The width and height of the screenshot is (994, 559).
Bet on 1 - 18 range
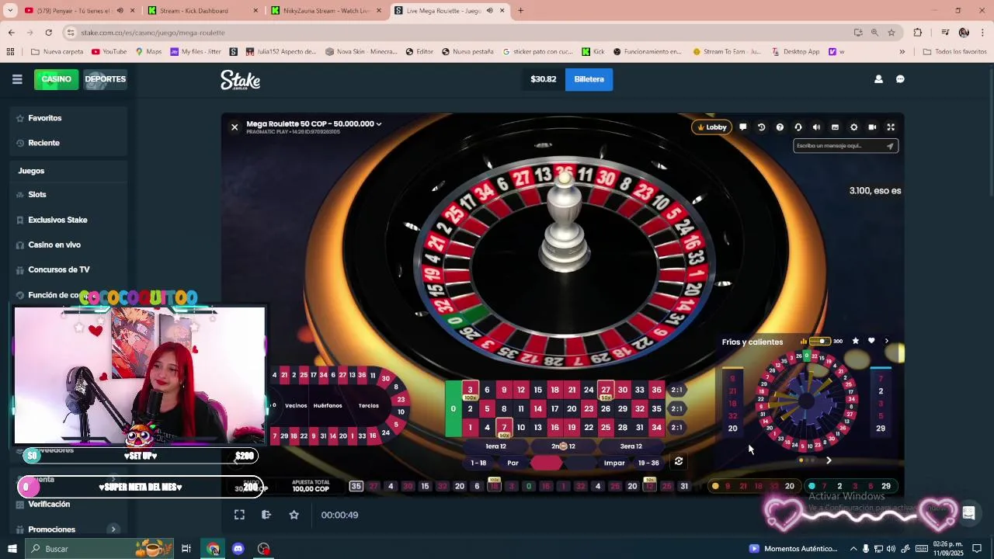[478, 463]
